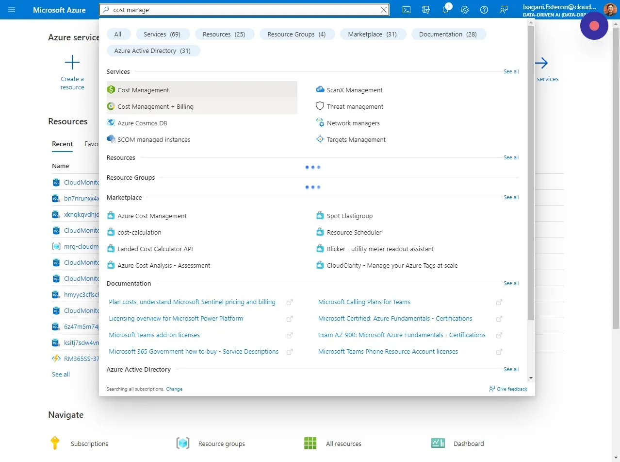Filter results by Documentation (28)

click(x=448, y=34)
